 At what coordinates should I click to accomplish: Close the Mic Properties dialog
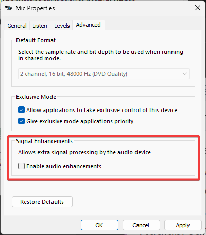point(198,8)
